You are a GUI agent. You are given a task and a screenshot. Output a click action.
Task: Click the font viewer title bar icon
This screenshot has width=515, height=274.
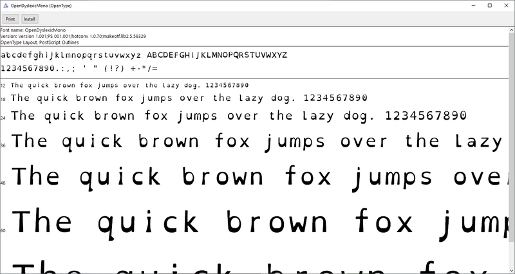pos(6,6)
